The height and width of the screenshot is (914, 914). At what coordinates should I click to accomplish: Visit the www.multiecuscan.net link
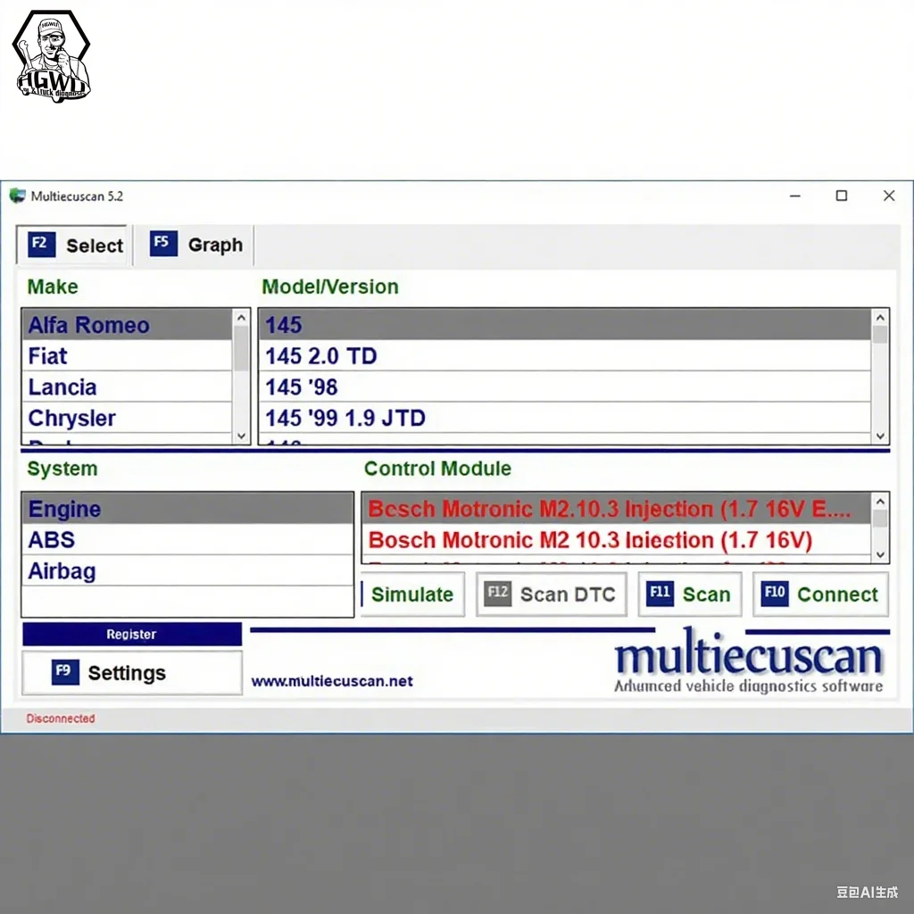(332, 681)
